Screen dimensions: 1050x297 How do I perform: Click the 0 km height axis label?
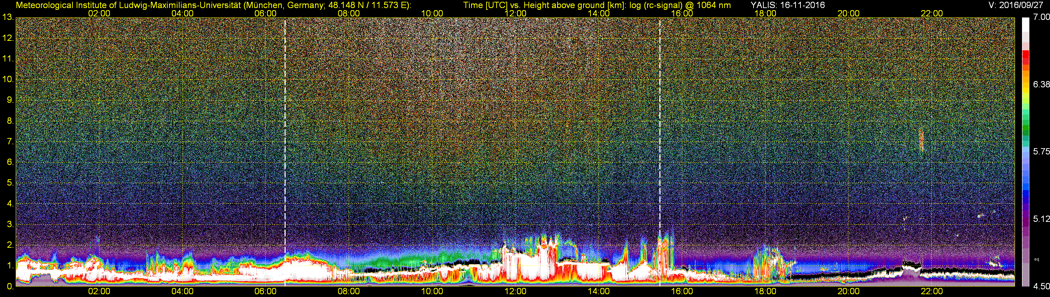(10, 286)
